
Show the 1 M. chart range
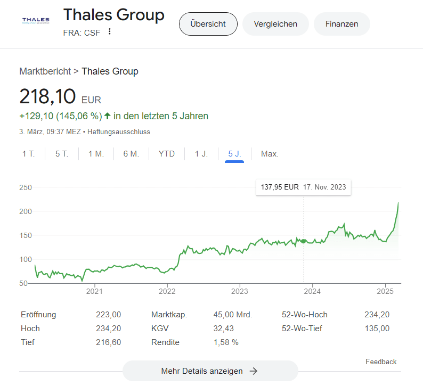click(x=96, y=154)
